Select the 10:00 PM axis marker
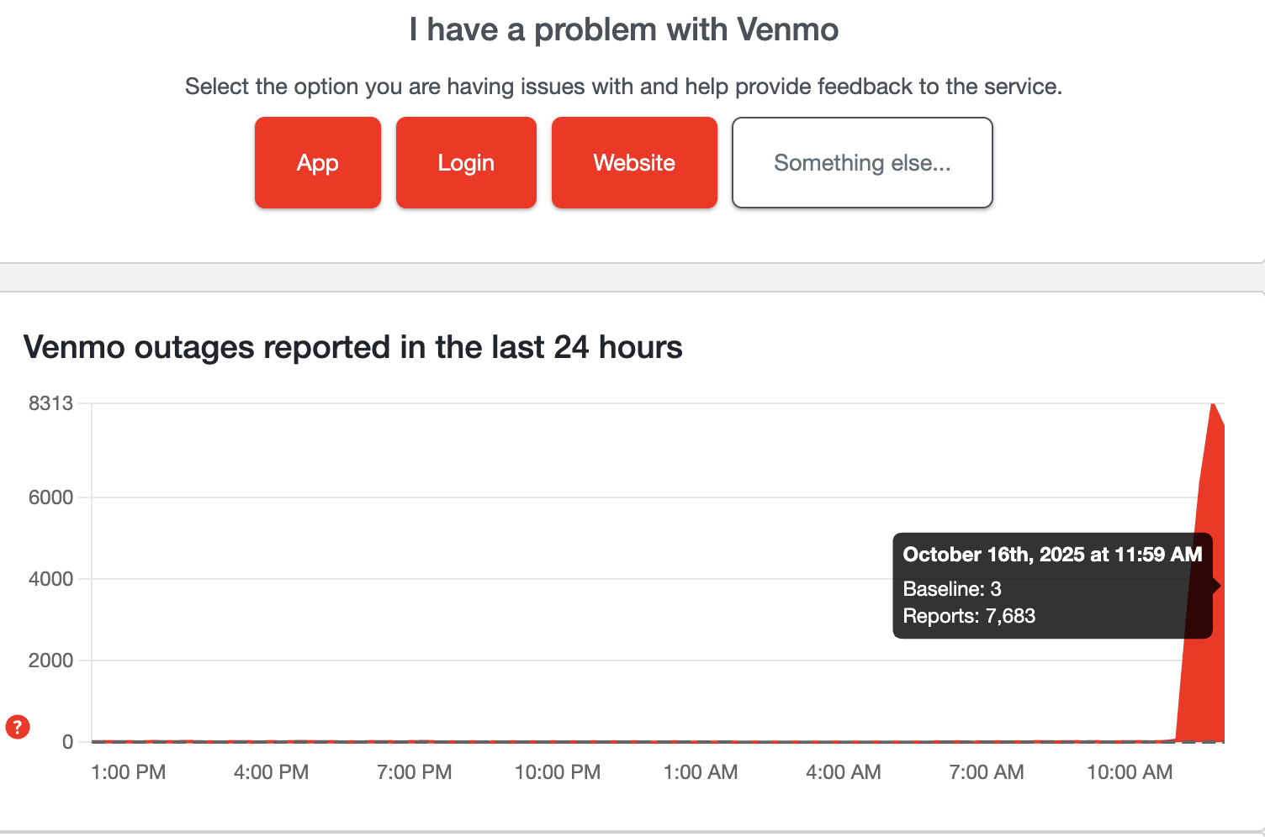This screenshot has height=837, width=1265. coord(558,772)
